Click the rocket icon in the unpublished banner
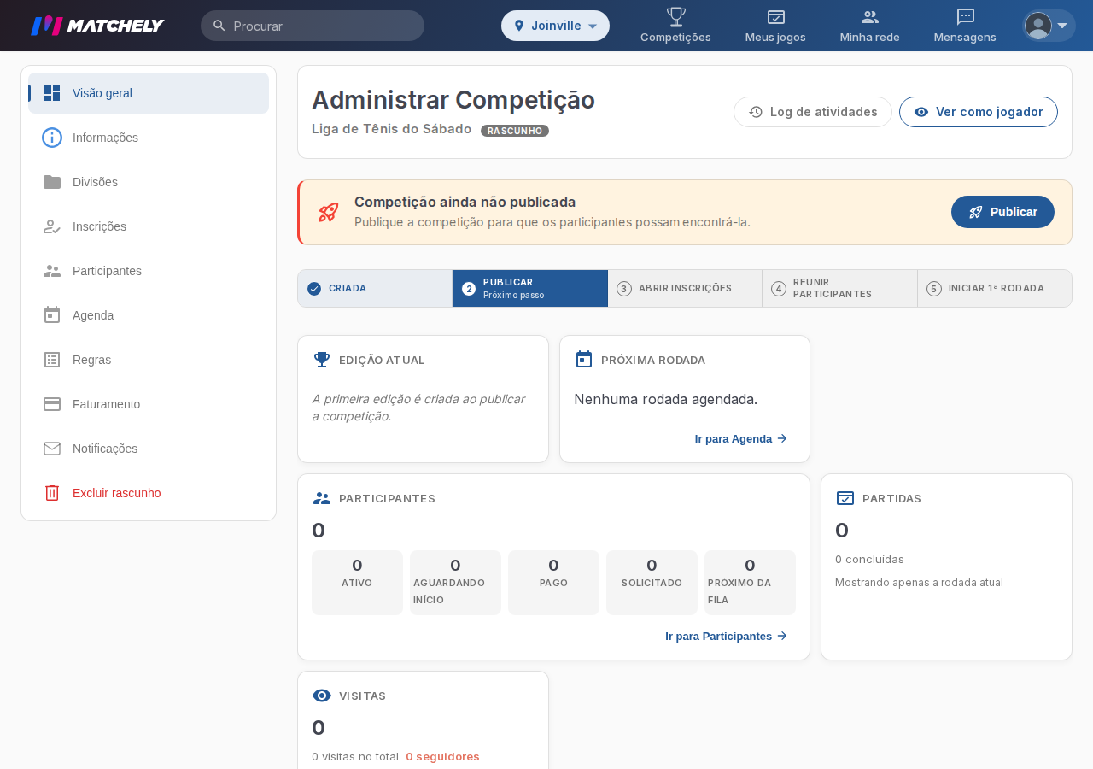This screenshot has height=769, width=1093. (x=329, y=212)
